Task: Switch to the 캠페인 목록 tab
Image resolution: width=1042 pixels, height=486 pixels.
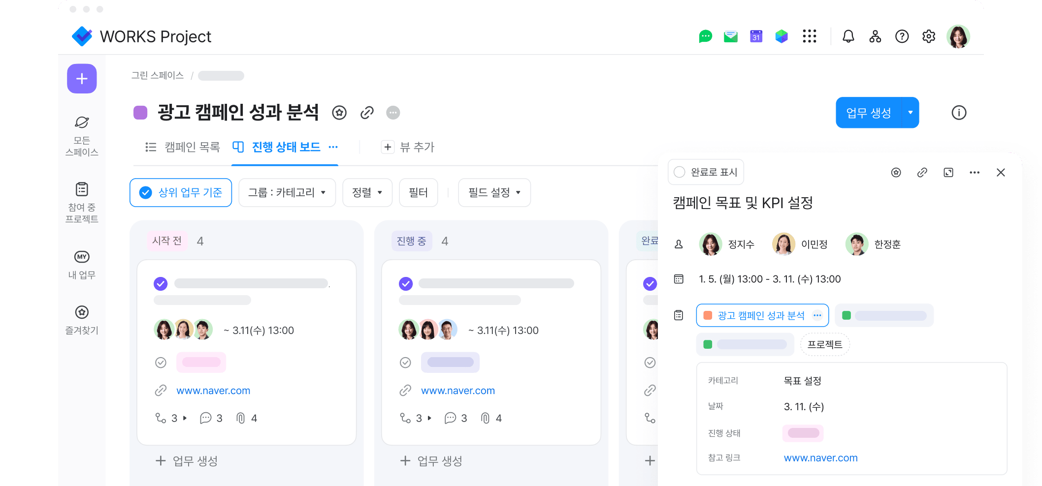Action: pyautogui.click(x=183, y=147)
